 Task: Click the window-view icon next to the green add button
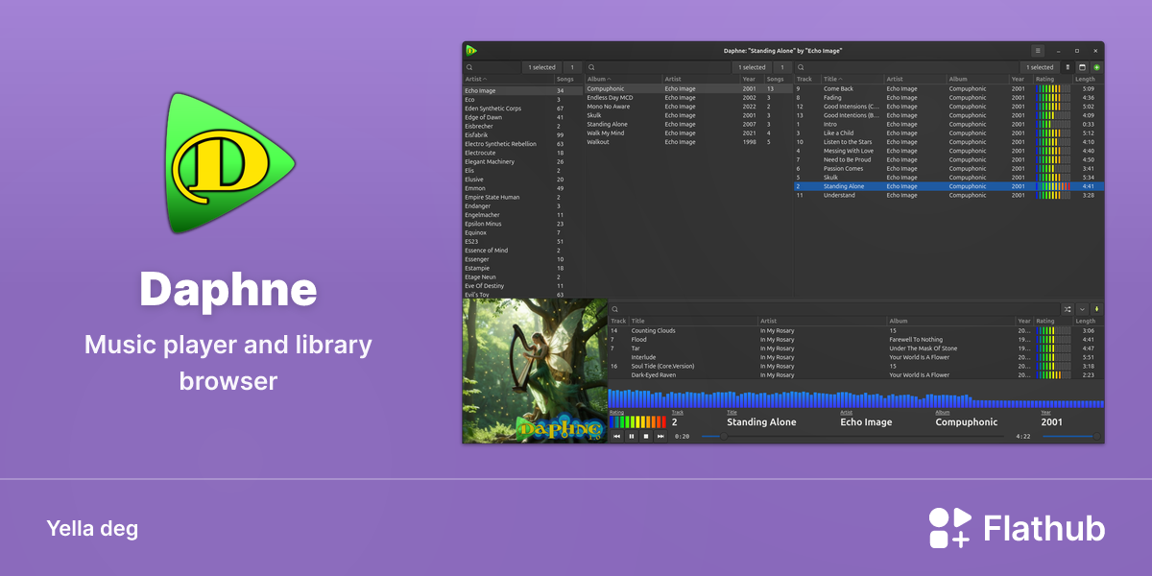(x=1082, y=67)
